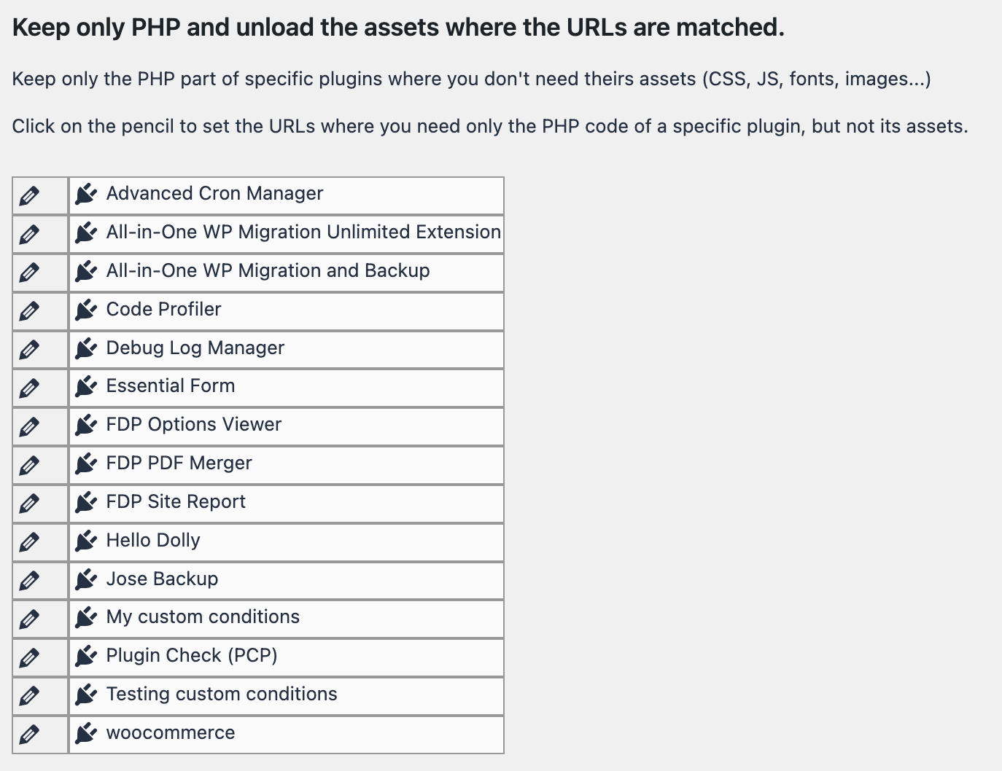The image size is (1002, 771).
Task: Click the pencil icon for woocommerce
Action: (30, 735)
